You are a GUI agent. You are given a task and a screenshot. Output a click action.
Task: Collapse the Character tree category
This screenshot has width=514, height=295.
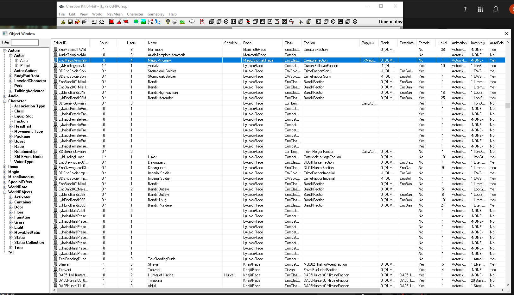point(5,101)
